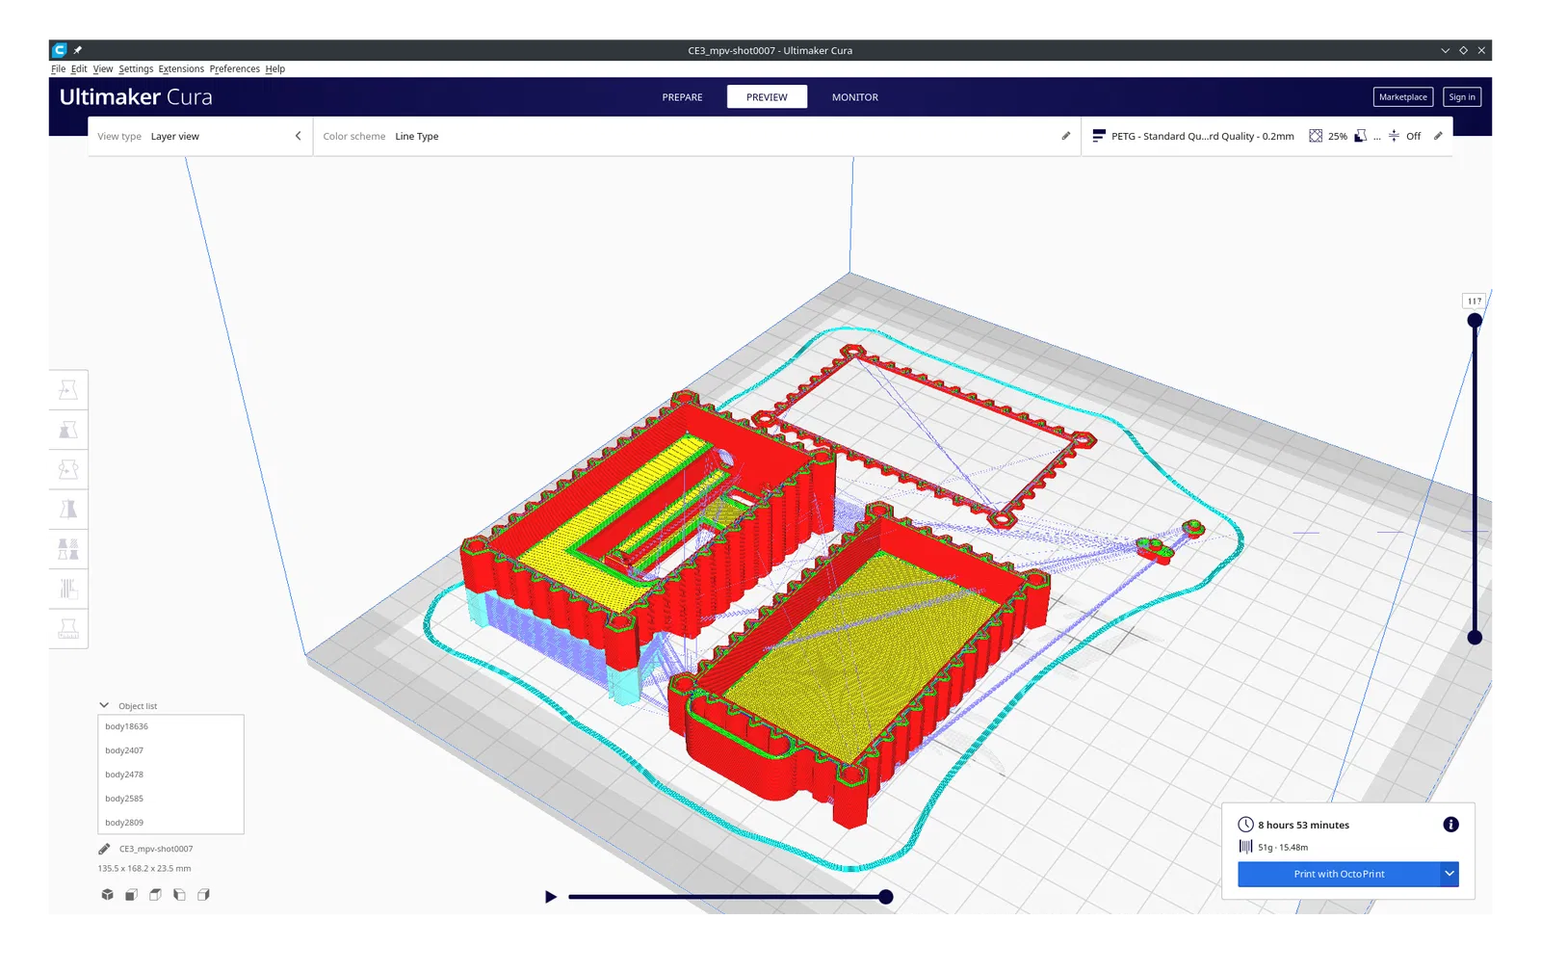Select body2407 in the object list
Viewport: 1541px width, 972px height.
[170, 750]
